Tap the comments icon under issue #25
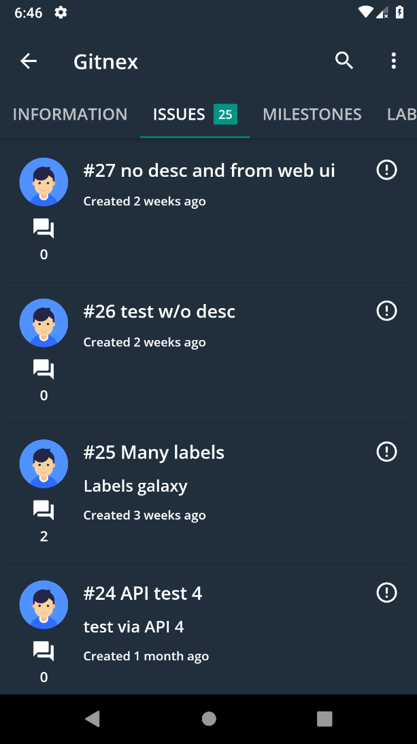 pyautogui.click(x=44, y=510)
